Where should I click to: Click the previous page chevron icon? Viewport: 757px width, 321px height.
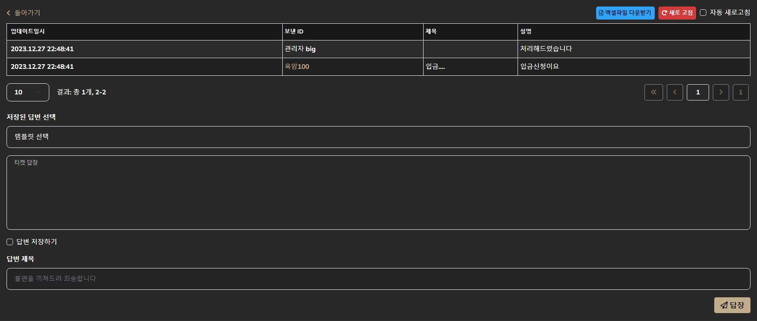(x=675, y=92)
